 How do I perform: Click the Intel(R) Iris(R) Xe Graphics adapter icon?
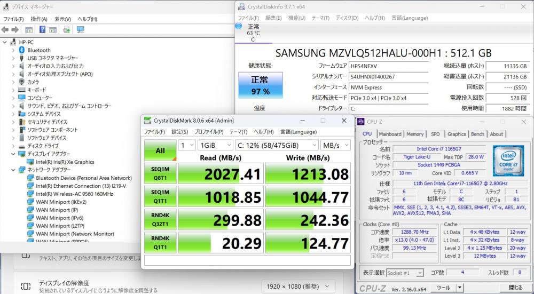pyautogui.click(x=30, y=162)
